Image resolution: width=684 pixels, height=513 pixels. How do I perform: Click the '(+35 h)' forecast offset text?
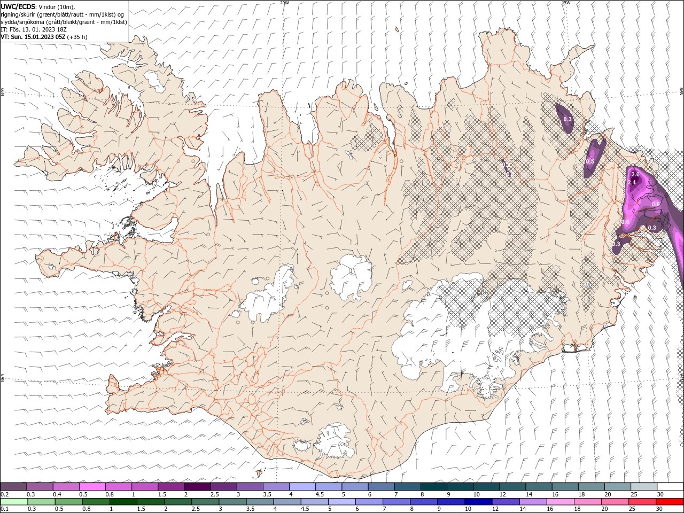(77, 37)
